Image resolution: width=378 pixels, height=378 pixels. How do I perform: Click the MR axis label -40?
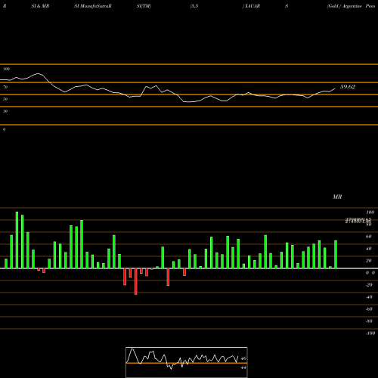369,297
